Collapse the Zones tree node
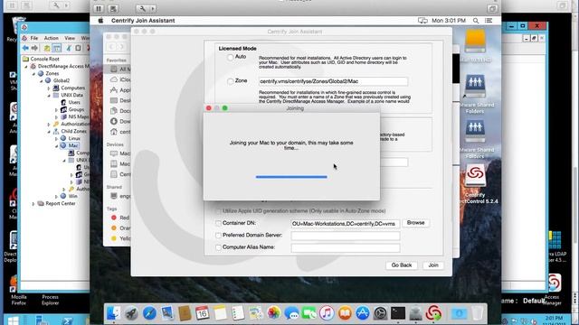The height and width of the screenshot is (325, 579). point(33,74)
